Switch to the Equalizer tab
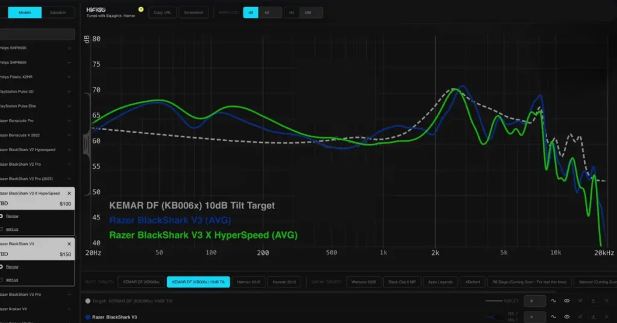This screenshot has height=323, width=617. tap(58, 13)
